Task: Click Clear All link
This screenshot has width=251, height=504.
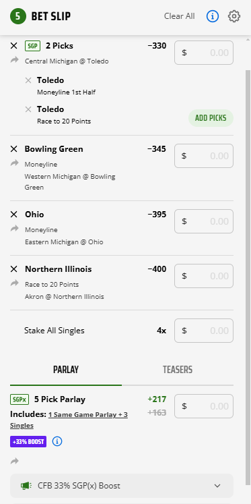Action: [179, 16]
